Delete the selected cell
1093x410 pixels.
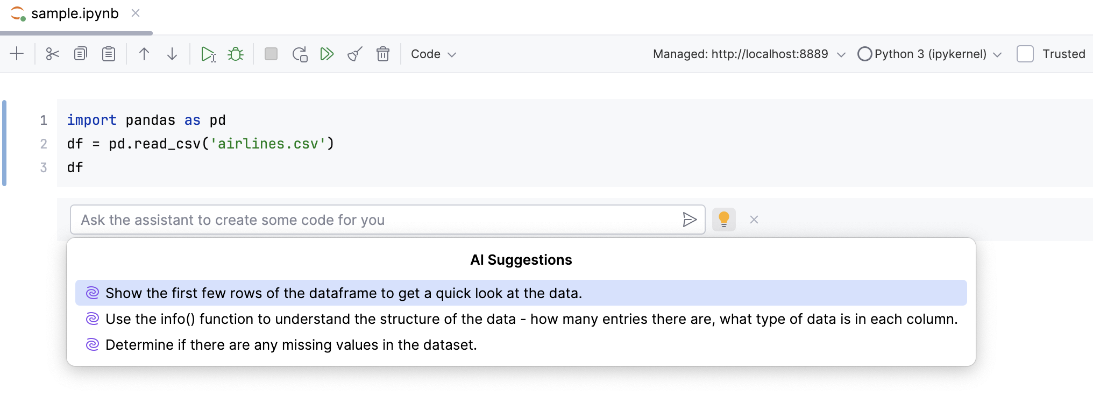tap(383, 54)
